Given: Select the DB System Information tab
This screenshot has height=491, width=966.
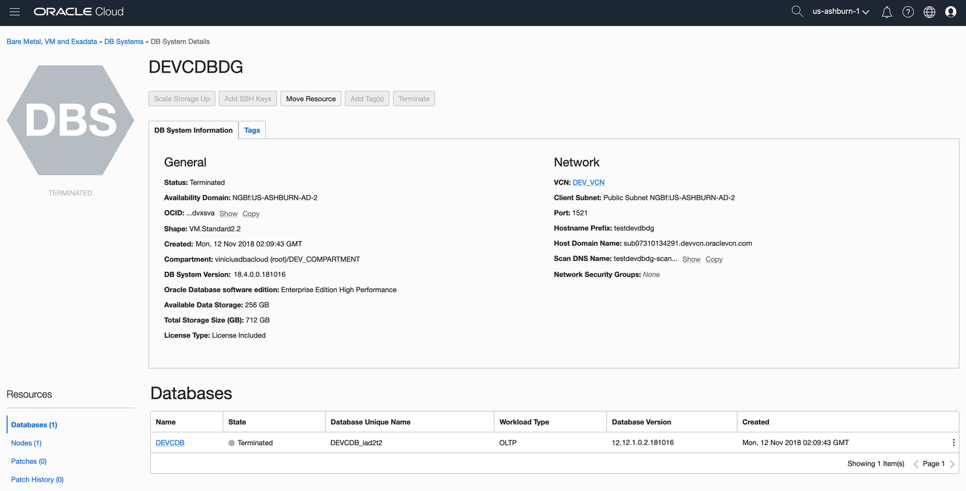Looking at the screenshot, I should [193, 130].
